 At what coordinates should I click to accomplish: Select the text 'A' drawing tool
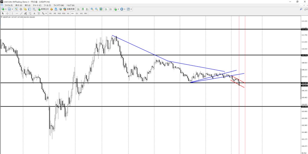pyautogui.click(x=34, y=13)
